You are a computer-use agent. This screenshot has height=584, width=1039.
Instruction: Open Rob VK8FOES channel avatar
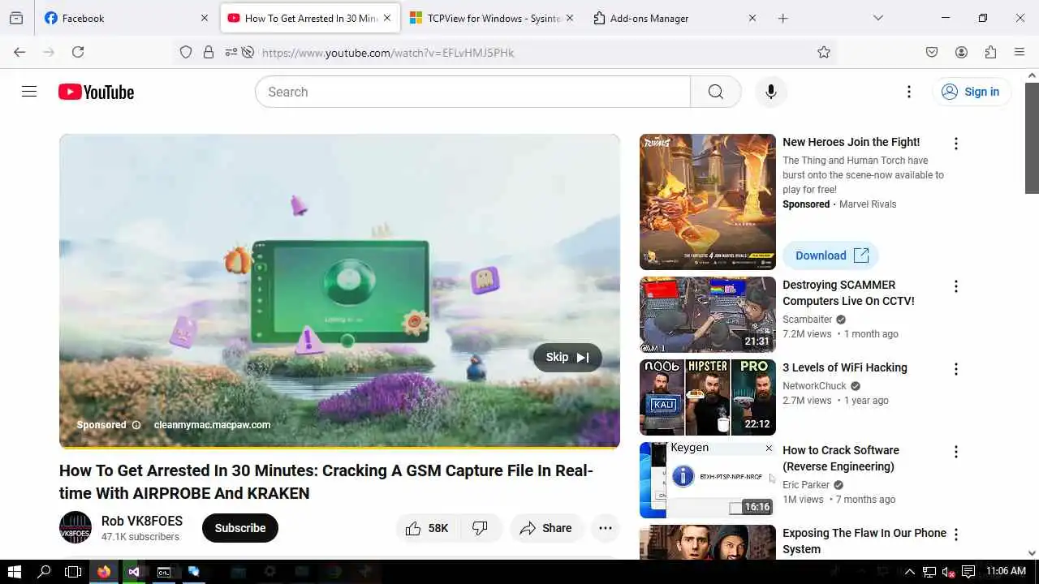[x=75, y=527]
